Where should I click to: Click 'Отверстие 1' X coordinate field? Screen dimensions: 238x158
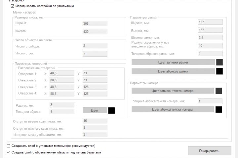[x=61, y=73]
